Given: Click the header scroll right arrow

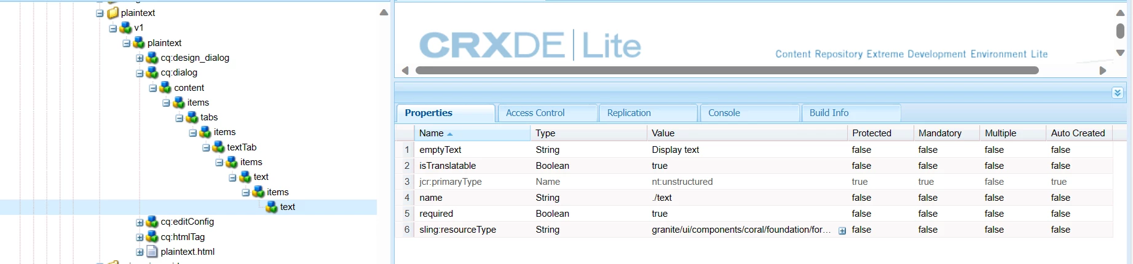Looking at the screenshot, I should (x=1103, y=71).
